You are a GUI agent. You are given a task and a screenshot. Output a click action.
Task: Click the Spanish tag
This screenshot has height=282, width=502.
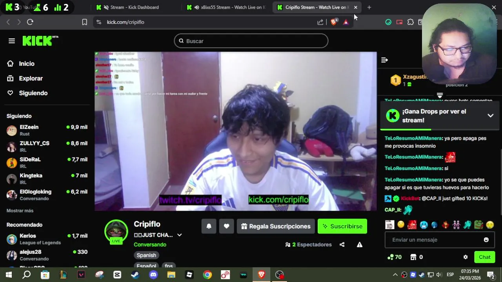pos(146,255)
